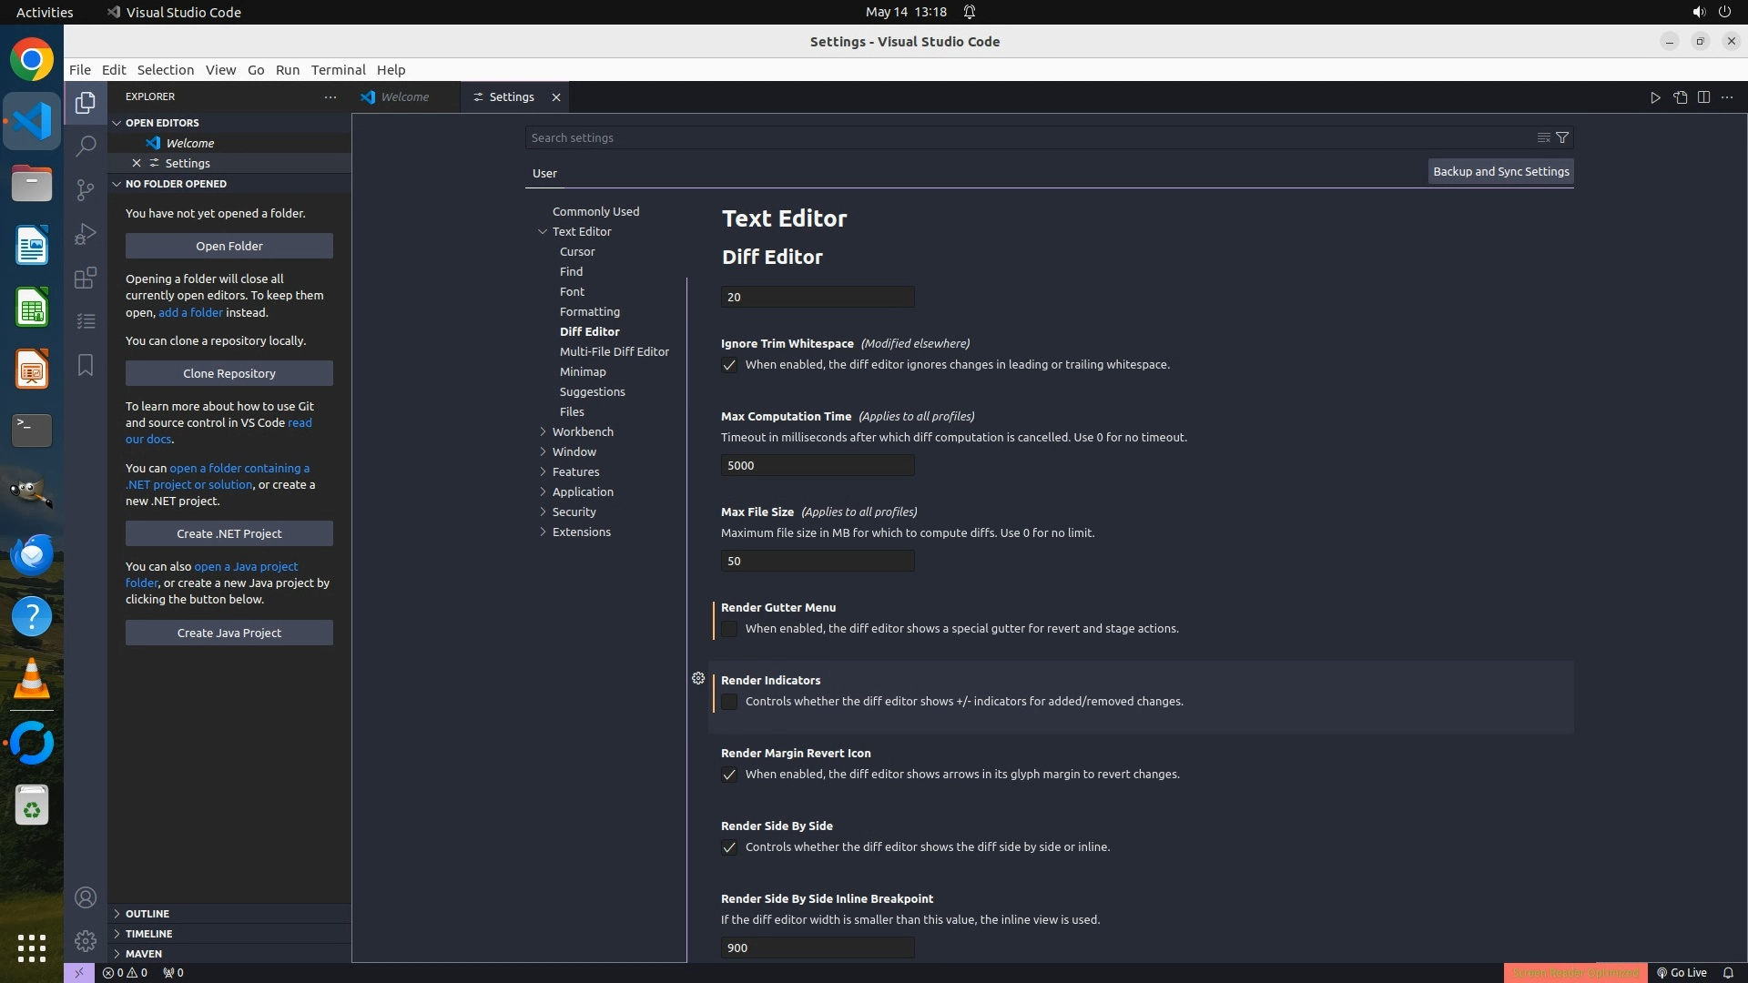Click gear icon beside Render Indicators
The width and height of the screenshot is (1748, 983).
pyautogui.click(x=698, y=678)
